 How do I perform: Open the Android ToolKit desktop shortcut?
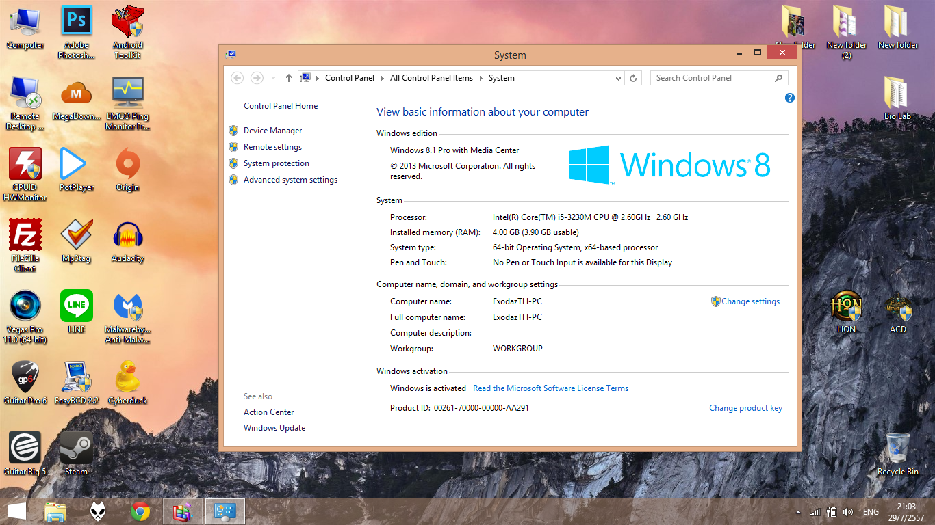[128, 32]
